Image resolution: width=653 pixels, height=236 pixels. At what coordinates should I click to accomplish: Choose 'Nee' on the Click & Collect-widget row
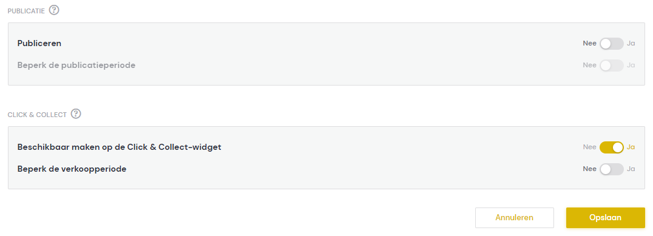[x=590, y=147]
